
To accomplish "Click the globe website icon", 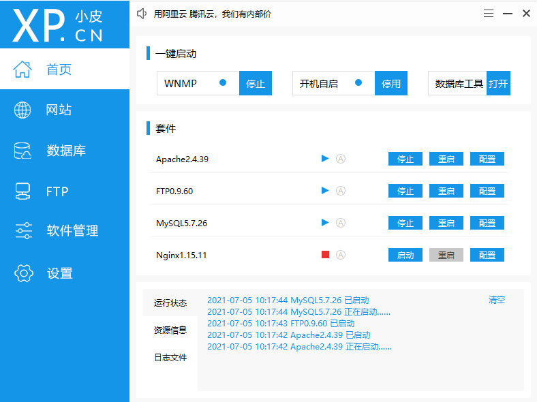I will pos(22,110).
